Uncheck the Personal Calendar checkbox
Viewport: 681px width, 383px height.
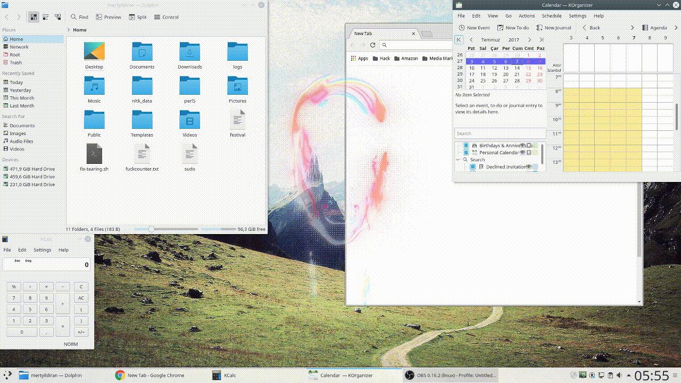pos(466,153)
